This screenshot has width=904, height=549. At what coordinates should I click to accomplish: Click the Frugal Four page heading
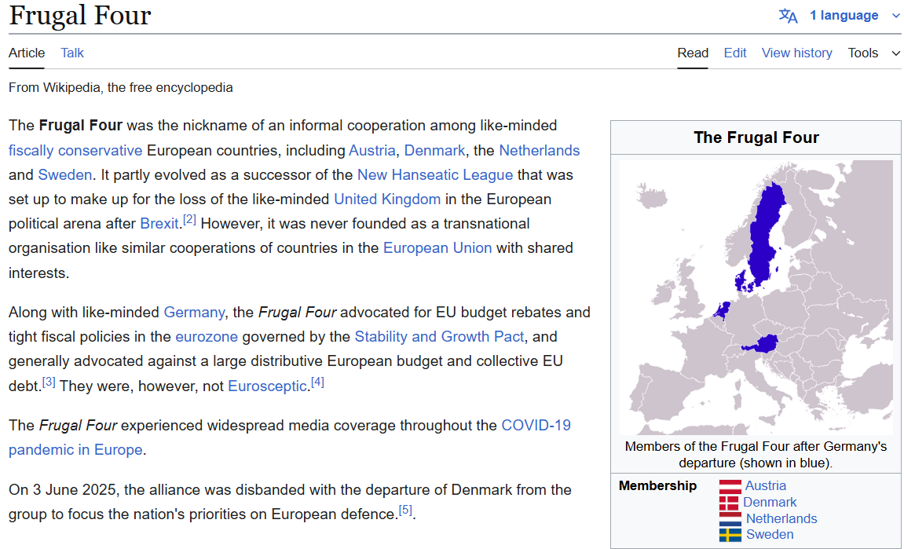coord(79,16)
